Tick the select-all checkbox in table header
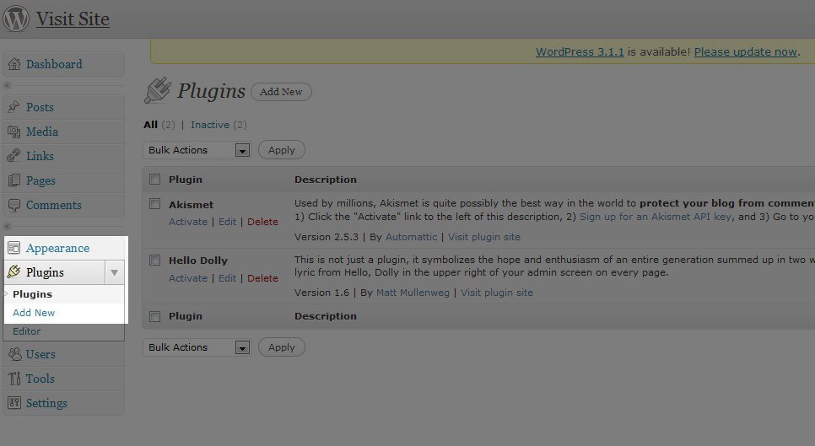 coord(155,179)
